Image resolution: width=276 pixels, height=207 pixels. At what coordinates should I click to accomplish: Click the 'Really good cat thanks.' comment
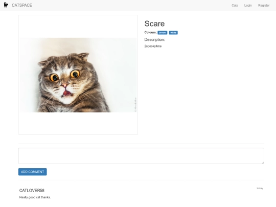tap(35, 197)
